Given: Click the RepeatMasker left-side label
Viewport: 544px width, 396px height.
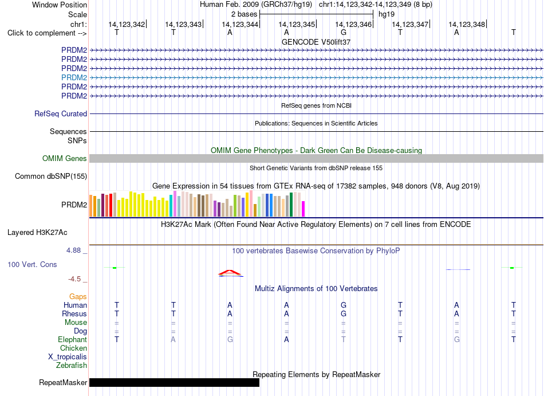Looking at the screenshot, I should (63, 382).
